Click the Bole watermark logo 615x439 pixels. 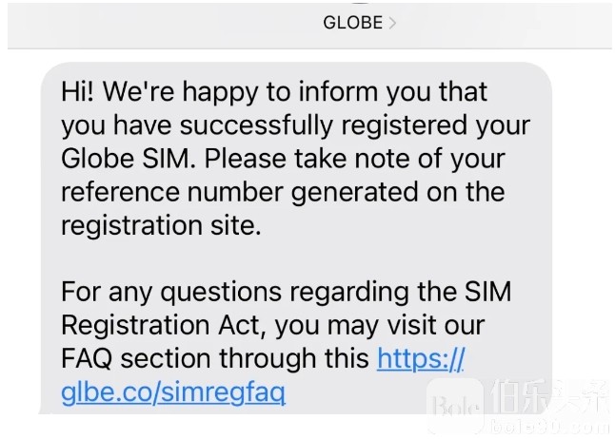point(455,406)
